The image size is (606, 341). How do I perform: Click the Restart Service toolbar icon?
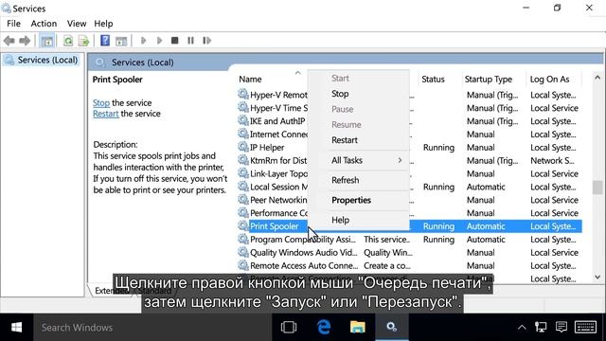(206, 40)
